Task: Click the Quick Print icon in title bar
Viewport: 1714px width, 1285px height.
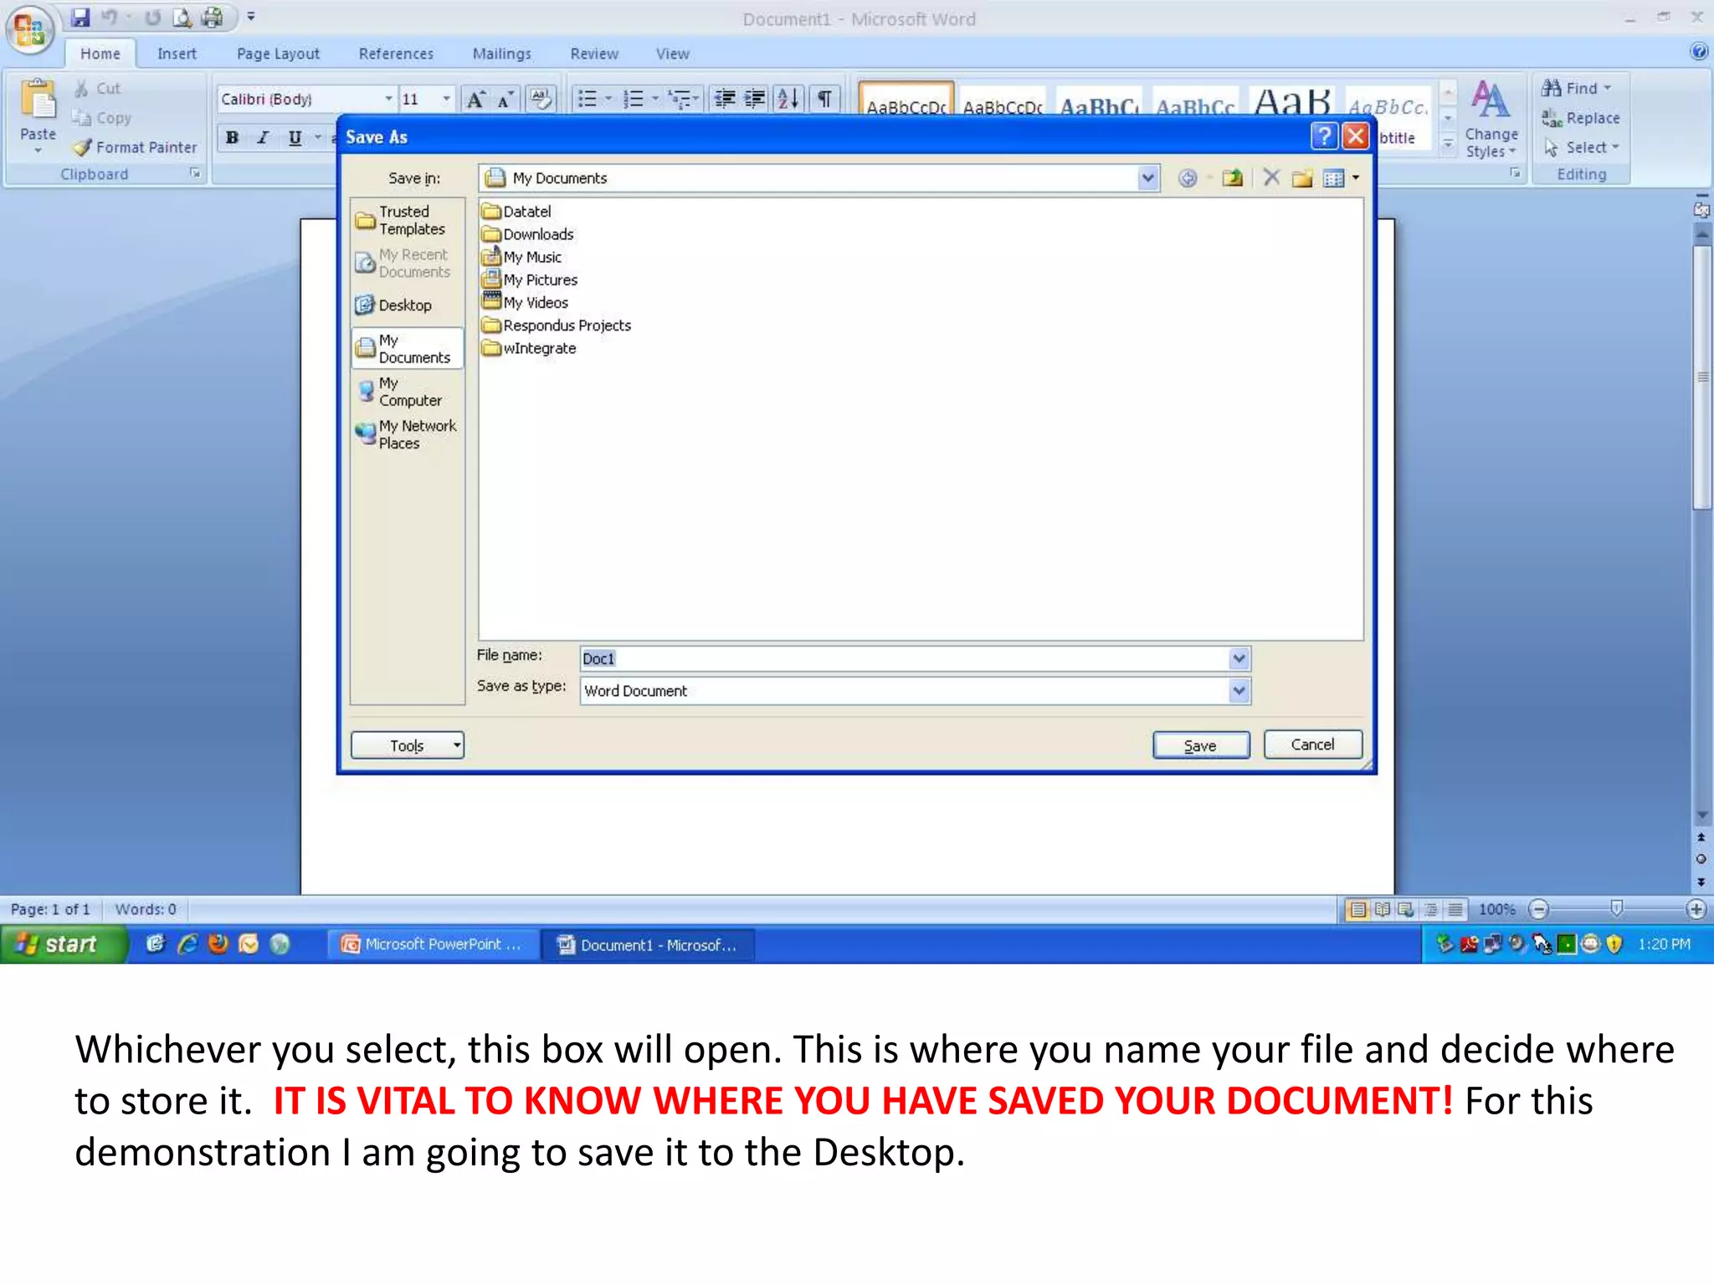Action: 213,17
